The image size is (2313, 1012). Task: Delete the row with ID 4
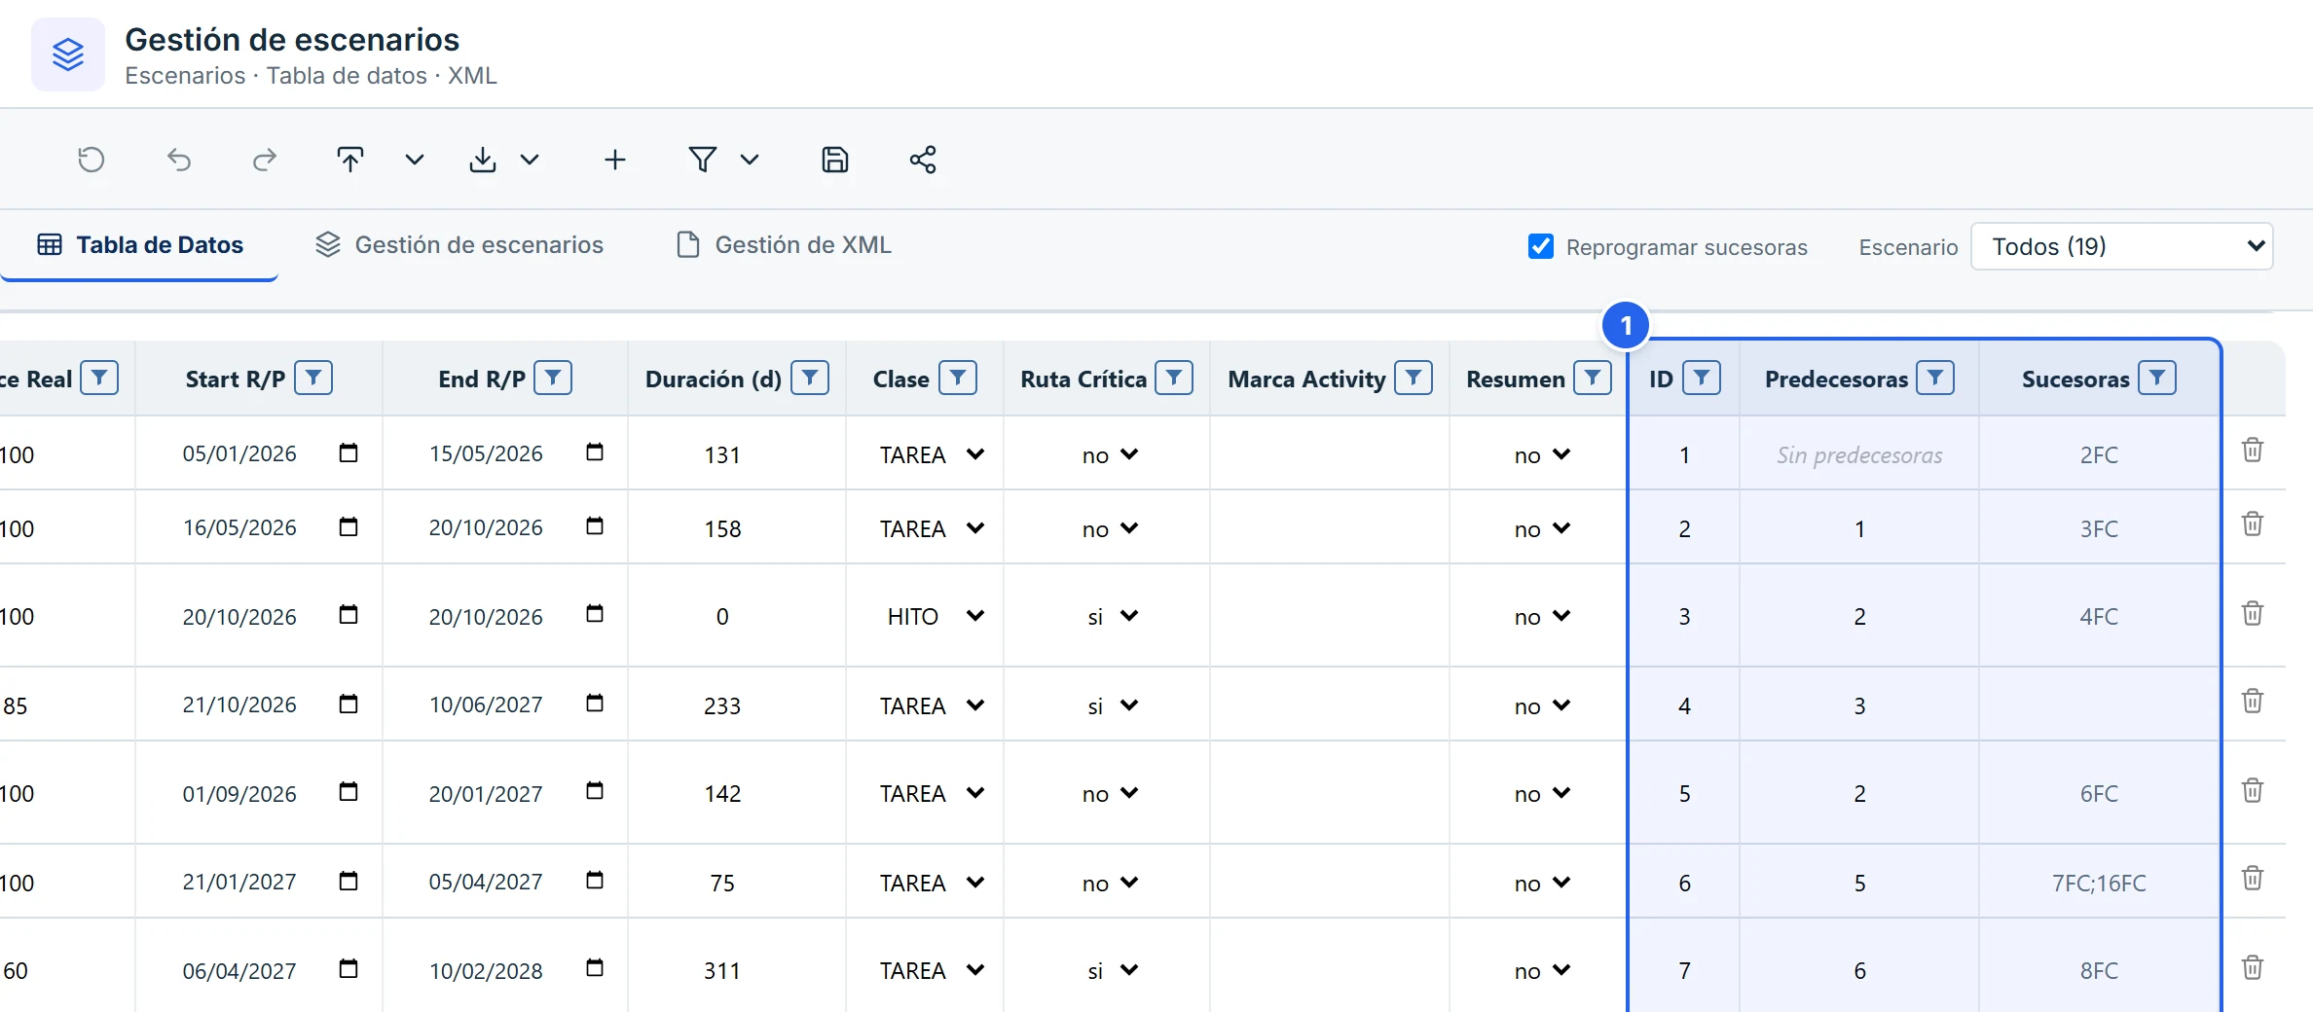[2253, 702]
